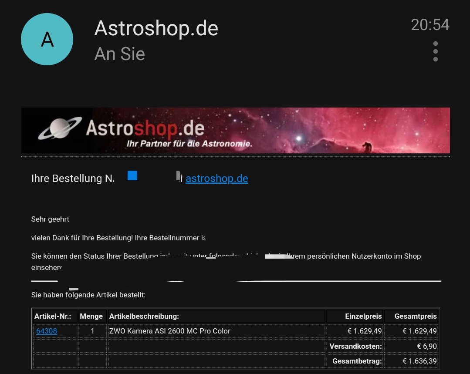Select the heading 'Ihre Bestellung'
470x374 pixels.
point(67,179)
